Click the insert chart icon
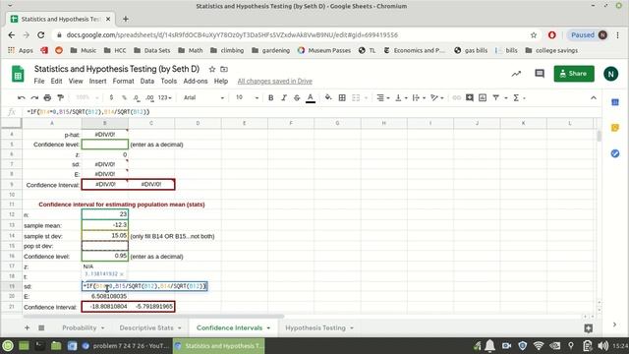This screenshot has height=354, width=629. point(483,97)
